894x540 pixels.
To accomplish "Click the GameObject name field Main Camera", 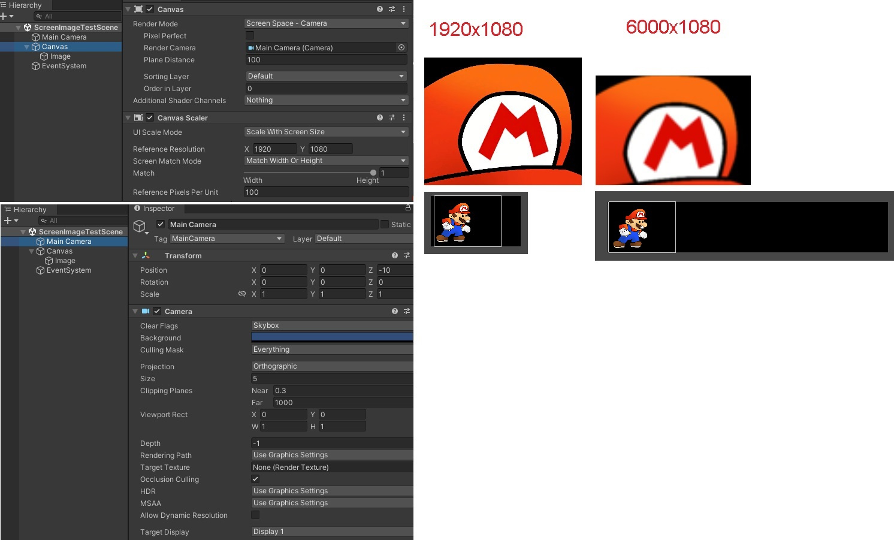I will pyautogui.click(x=272, y=224).
